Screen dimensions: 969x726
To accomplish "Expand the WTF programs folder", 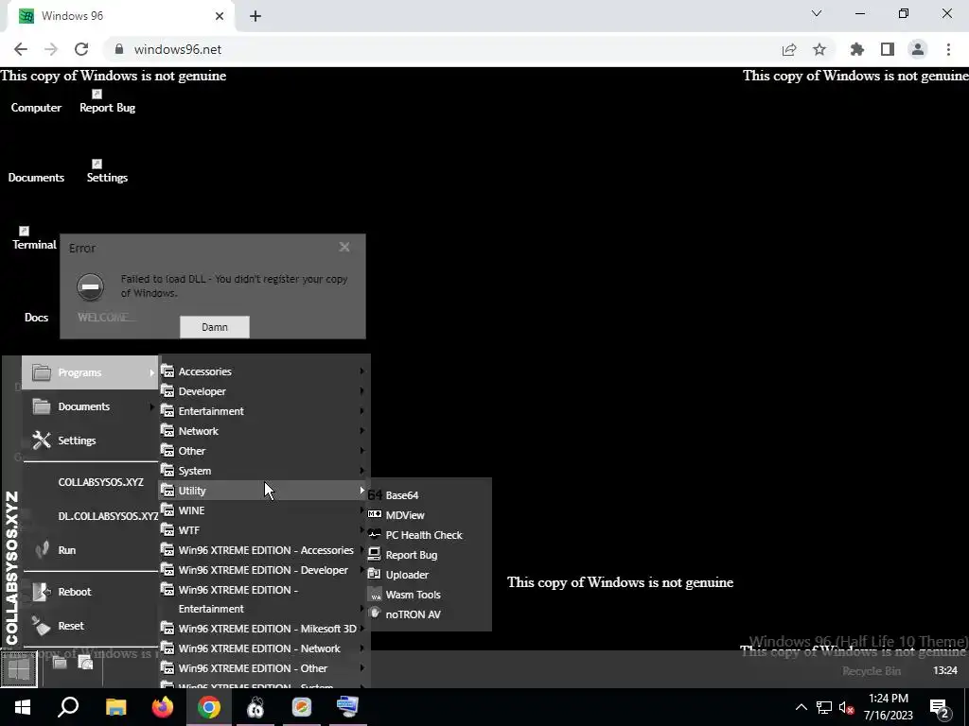I will [x=264, y=529].
